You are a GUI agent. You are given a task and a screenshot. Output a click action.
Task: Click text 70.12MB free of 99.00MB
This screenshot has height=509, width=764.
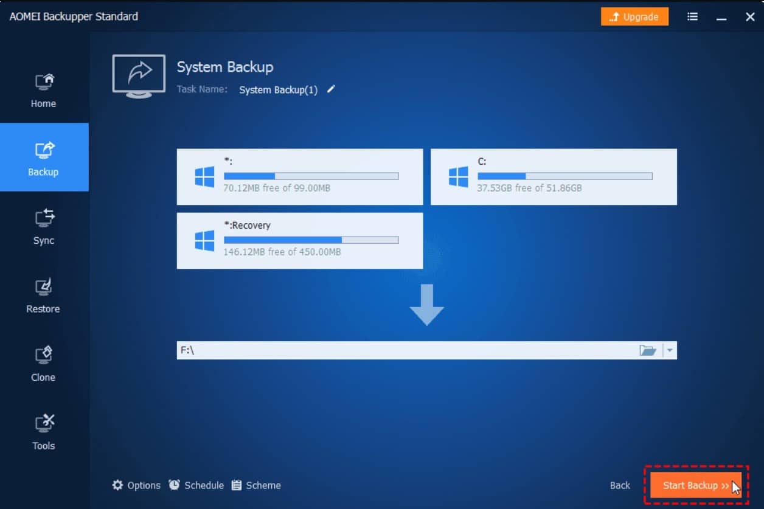(x=277, y=188)
